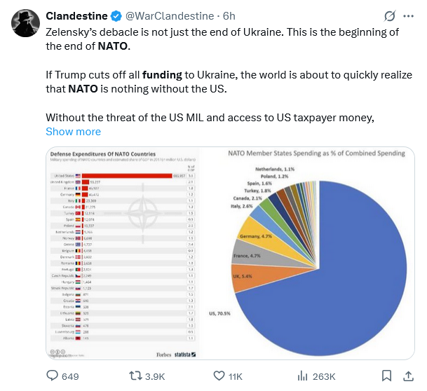
Task: Open the Grok explain icon
Action: pyautogui.click(x=390, y=16)
